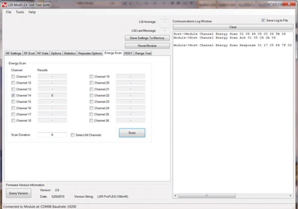Uncheck the Channel 14 checkbox
The image size is (298, 209).
click(13, 95)
